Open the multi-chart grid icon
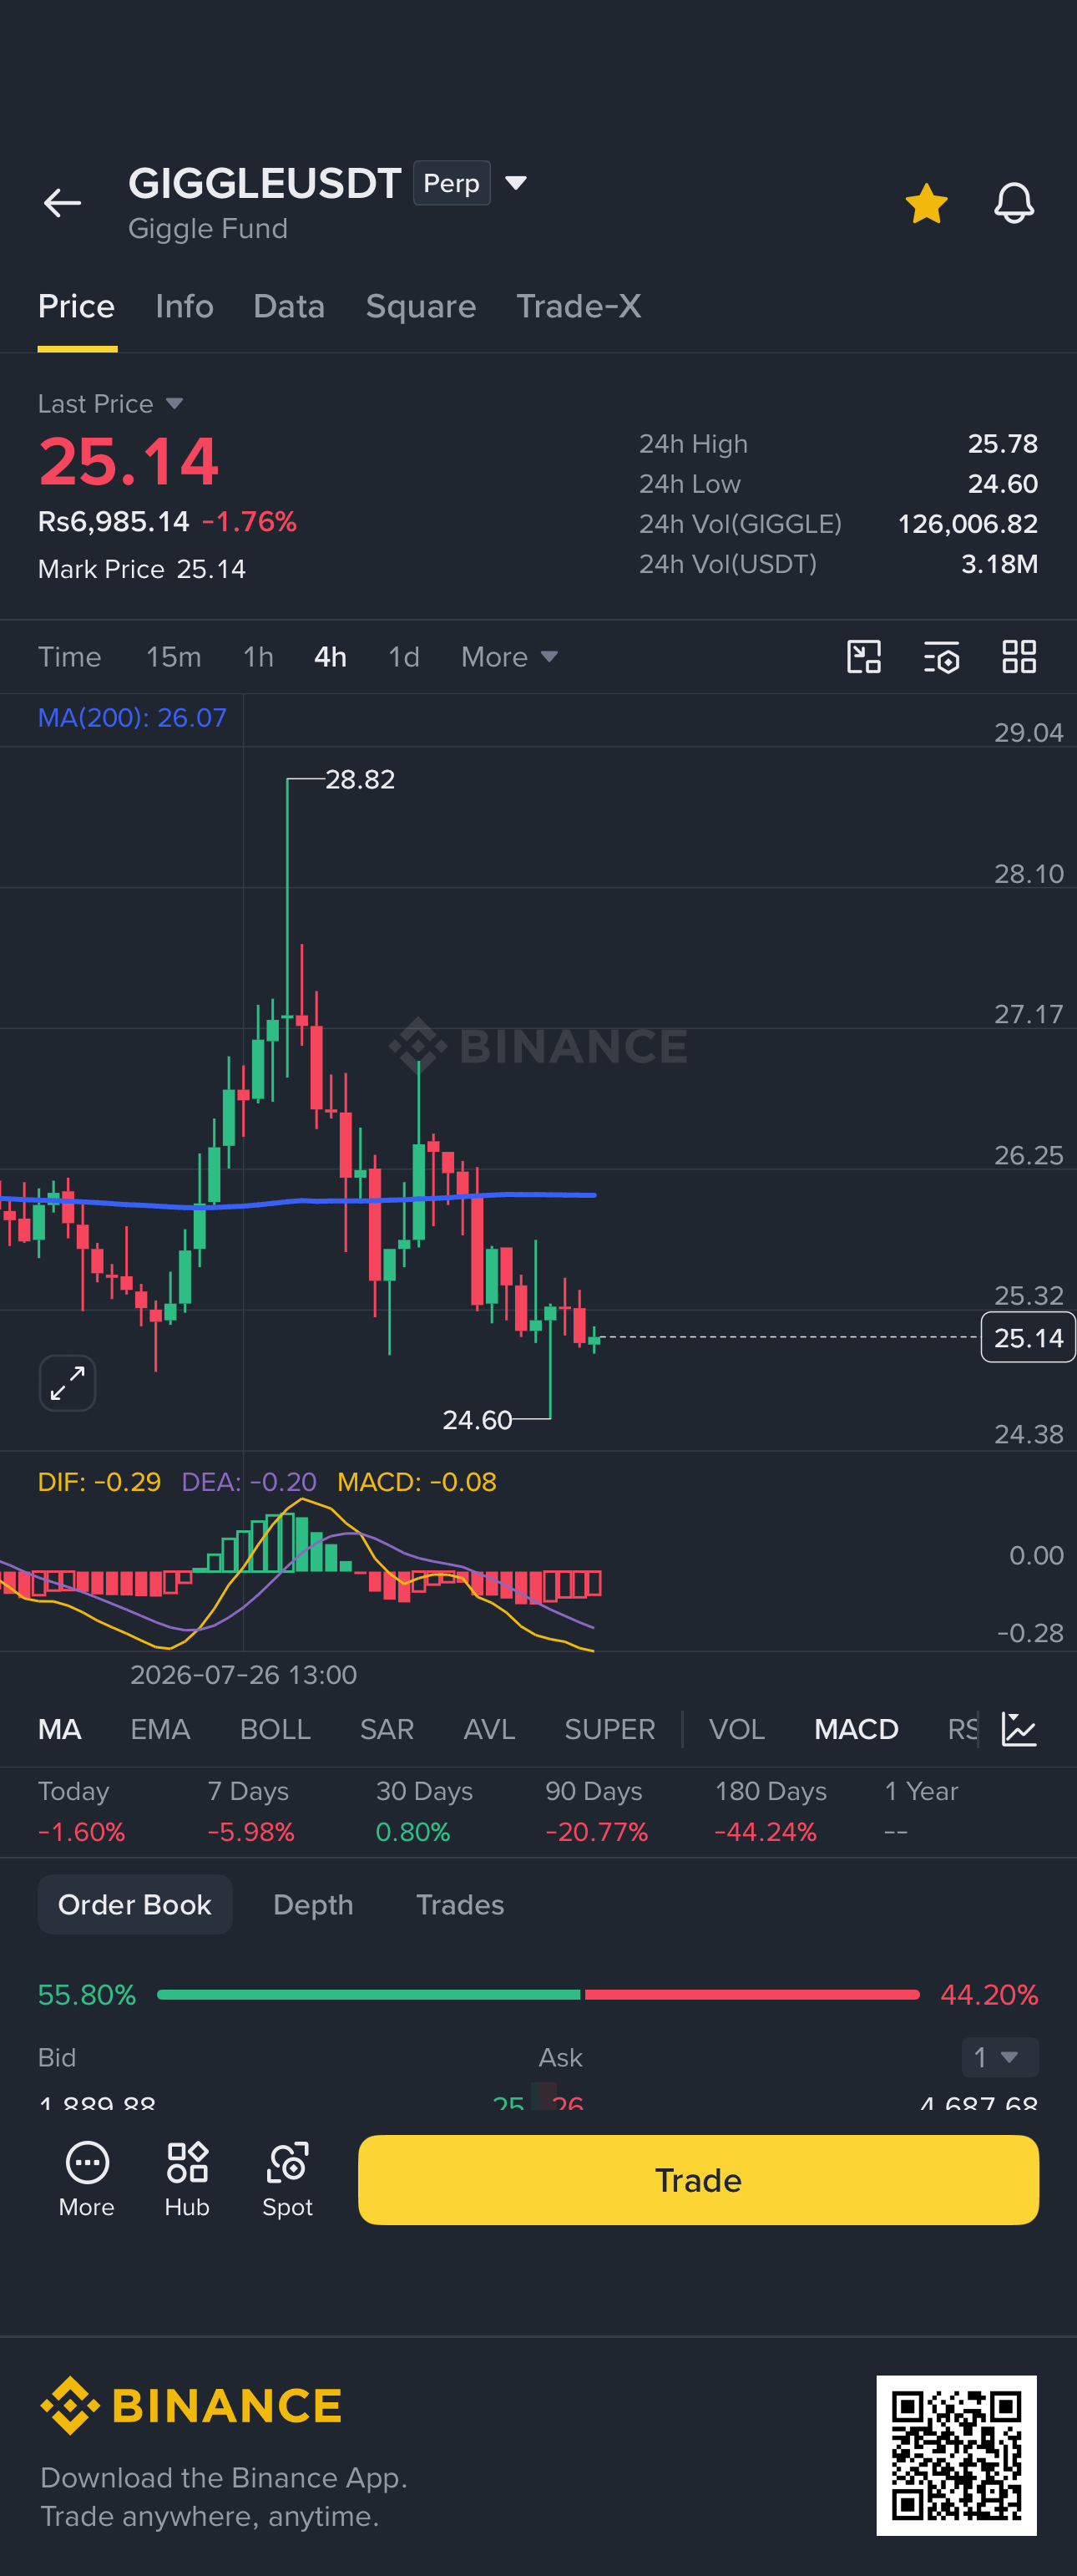The width and height of the screenshot is (1077, 2576). pos(1019,657)
